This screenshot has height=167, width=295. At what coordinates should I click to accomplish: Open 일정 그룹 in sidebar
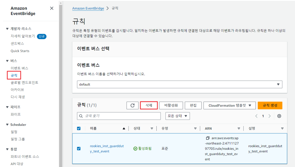coord(18,139)
